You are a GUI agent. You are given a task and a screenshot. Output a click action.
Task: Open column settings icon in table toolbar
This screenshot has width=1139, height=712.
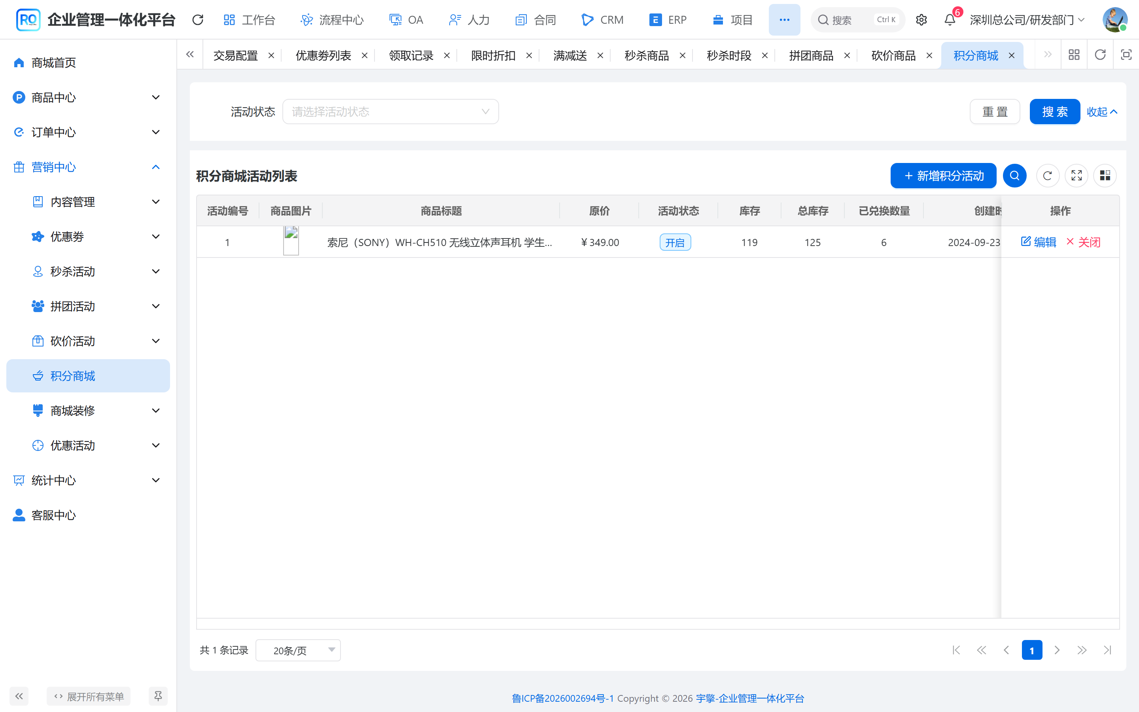pos(1105,176)
